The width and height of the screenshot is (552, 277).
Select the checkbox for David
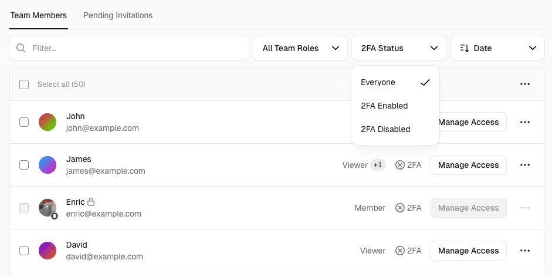click(24, 251)
